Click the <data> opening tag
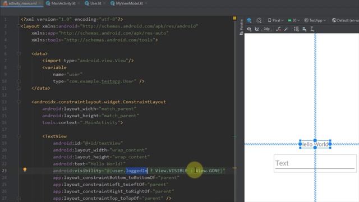The height and width of the screenshot is (202, 359). click(x=40, y=54)
